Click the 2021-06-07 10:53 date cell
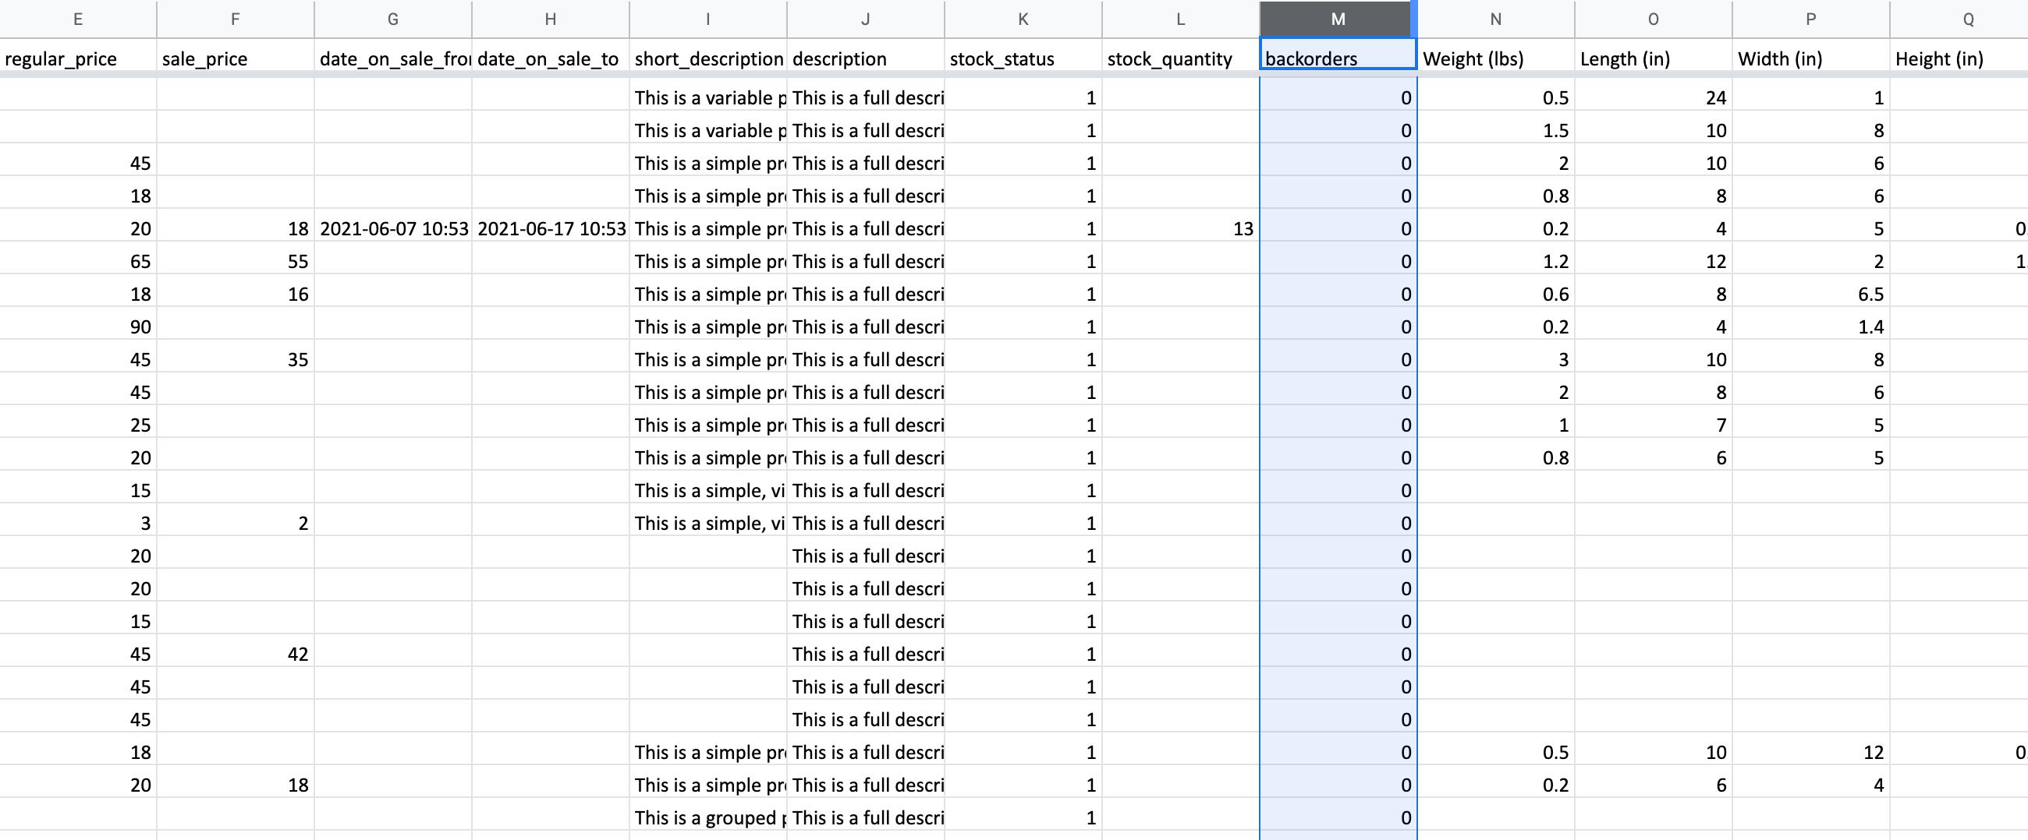This screenshot has height=840, width=2028. tap(393, 229)
